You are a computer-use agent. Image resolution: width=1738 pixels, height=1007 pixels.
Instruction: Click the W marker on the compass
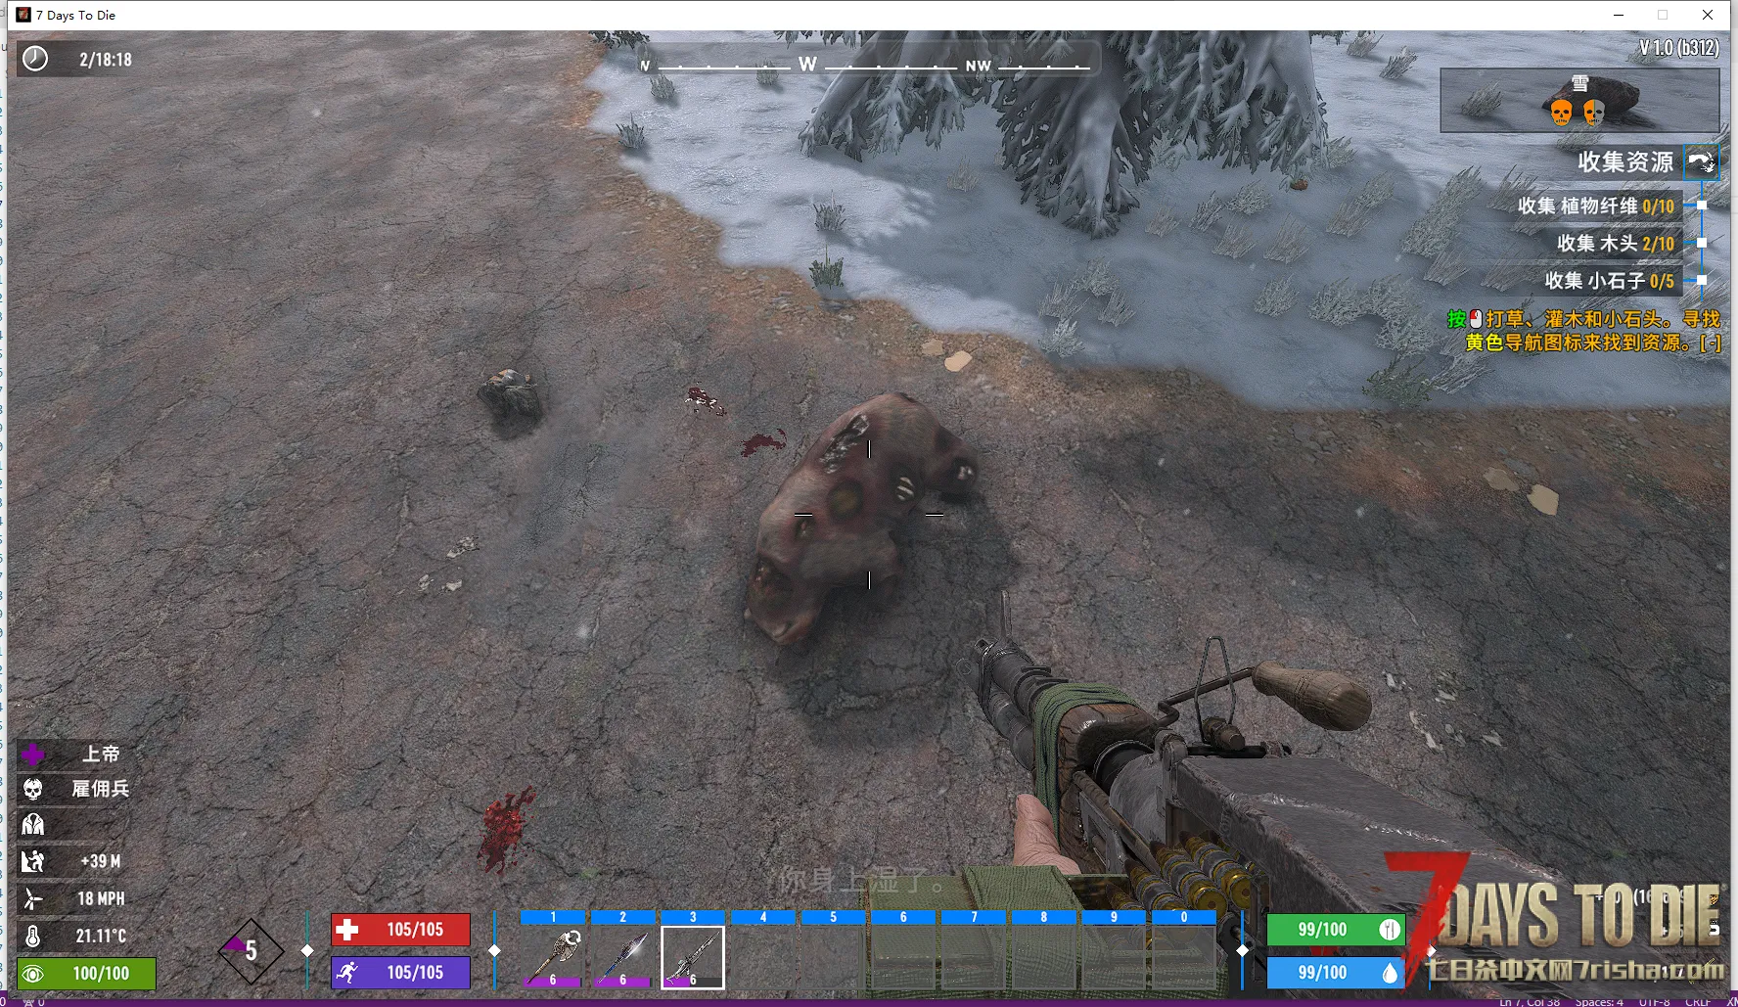pyautogui.click(x=807, y=64)
